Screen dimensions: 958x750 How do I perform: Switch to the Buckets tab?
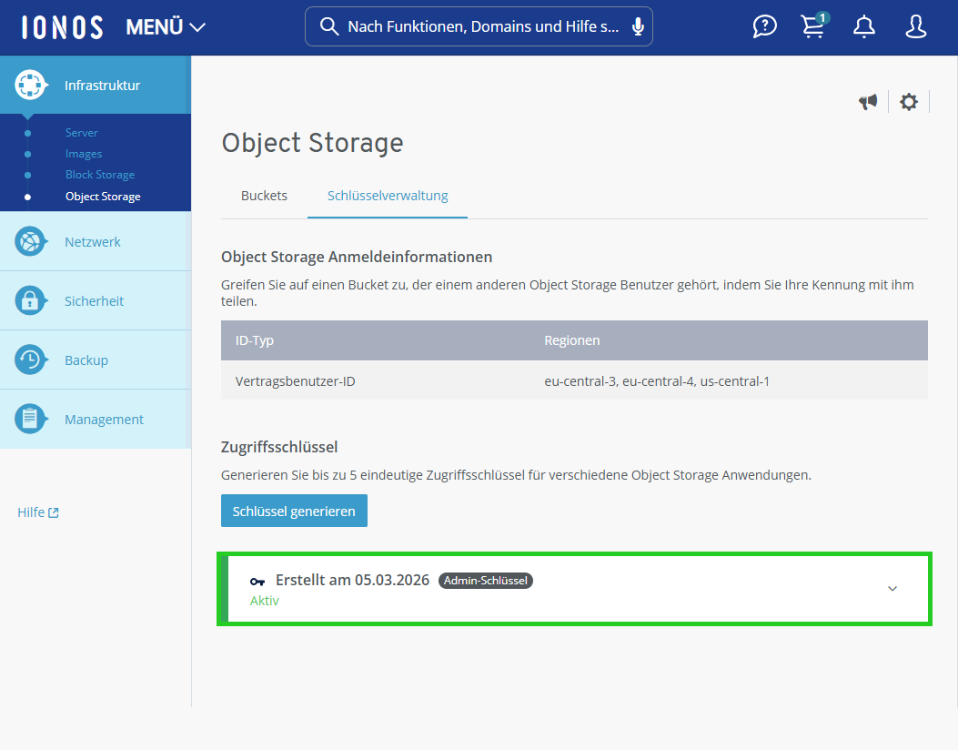(264, 195)
